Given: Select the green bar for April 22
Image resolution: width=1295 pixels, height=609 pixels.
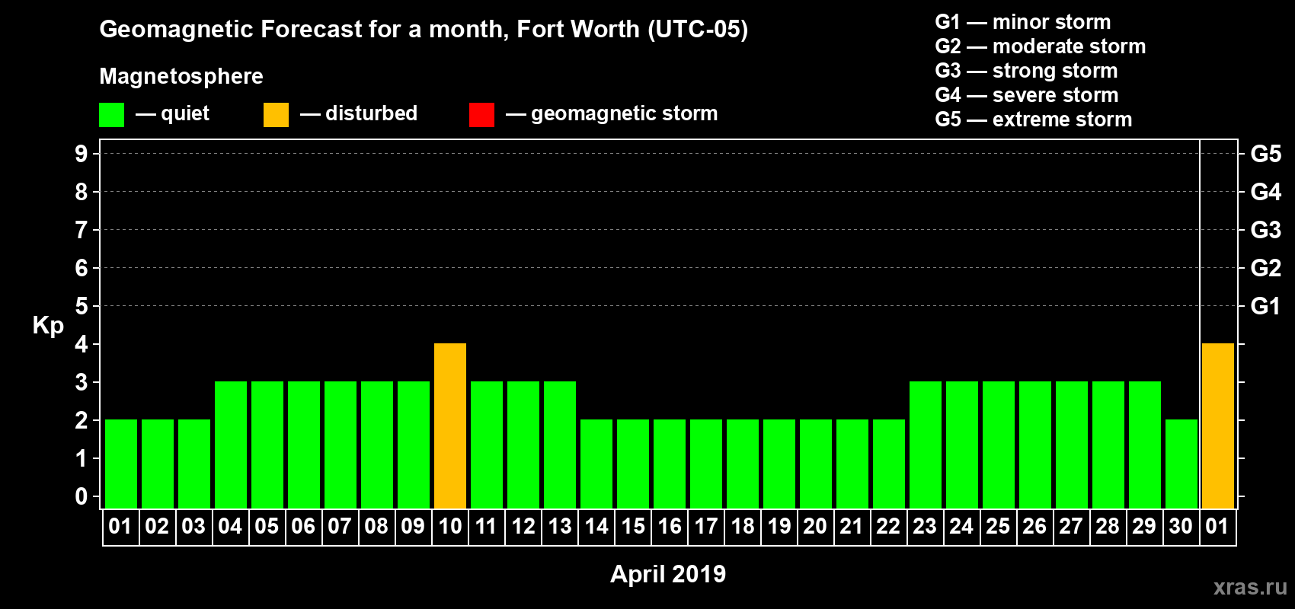Looking at the screenshot, I should [x=889, y=464].
